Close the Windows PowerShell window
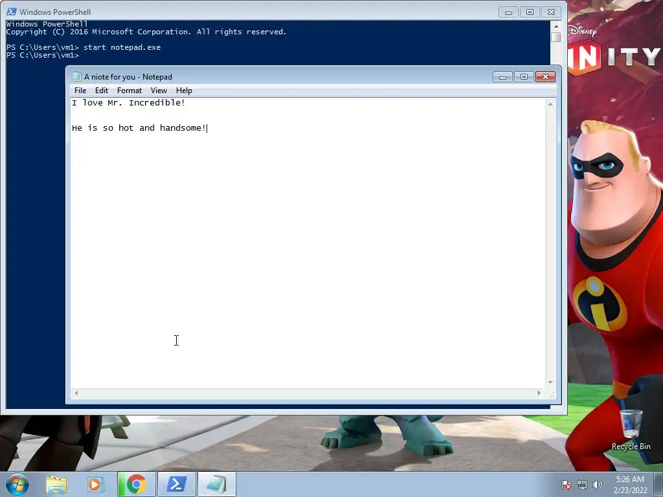663x497 pixels. (x=552, y=12)
